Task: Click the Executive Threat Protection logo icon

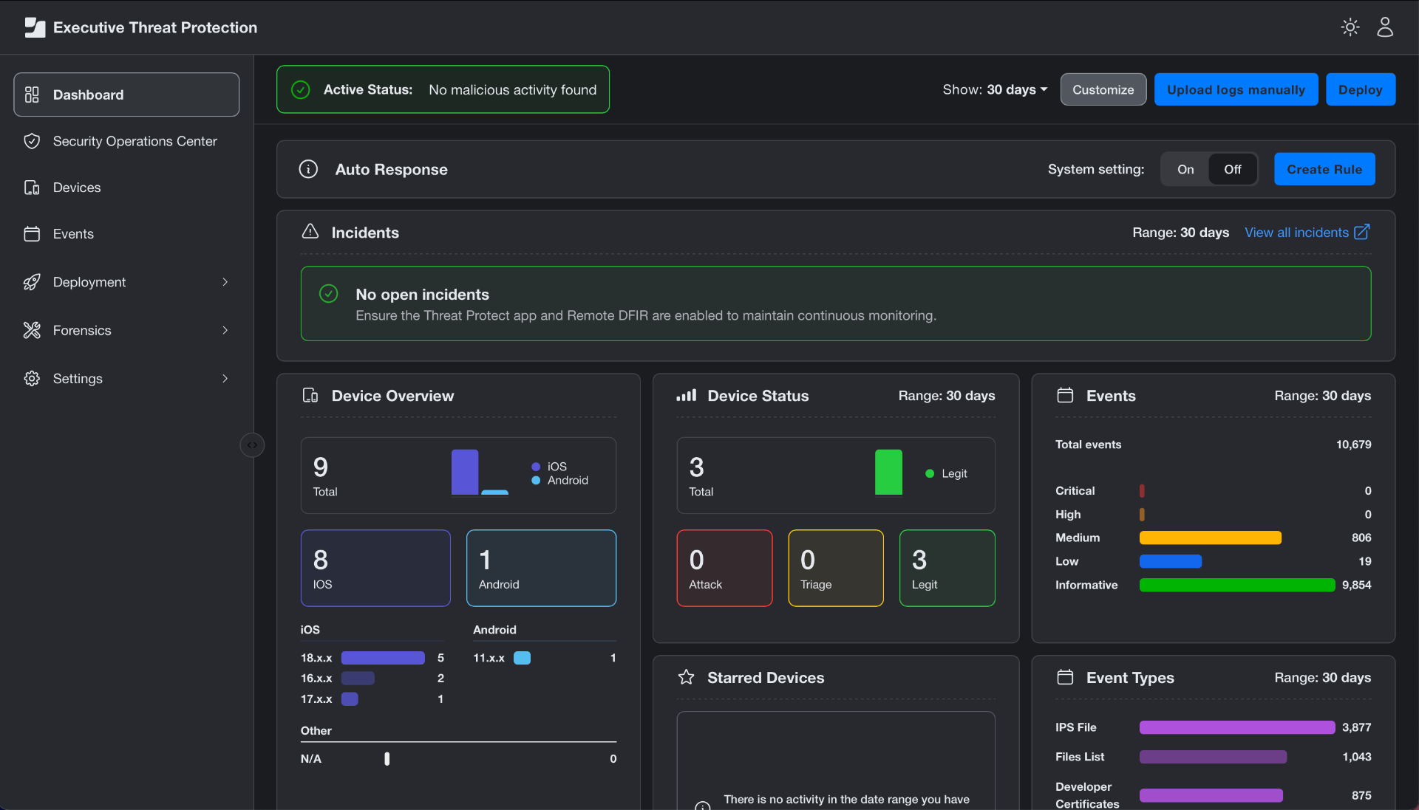Action: coord(35,27)
